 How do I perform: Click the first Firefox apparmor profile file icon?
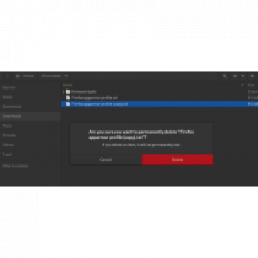(68, 97)
